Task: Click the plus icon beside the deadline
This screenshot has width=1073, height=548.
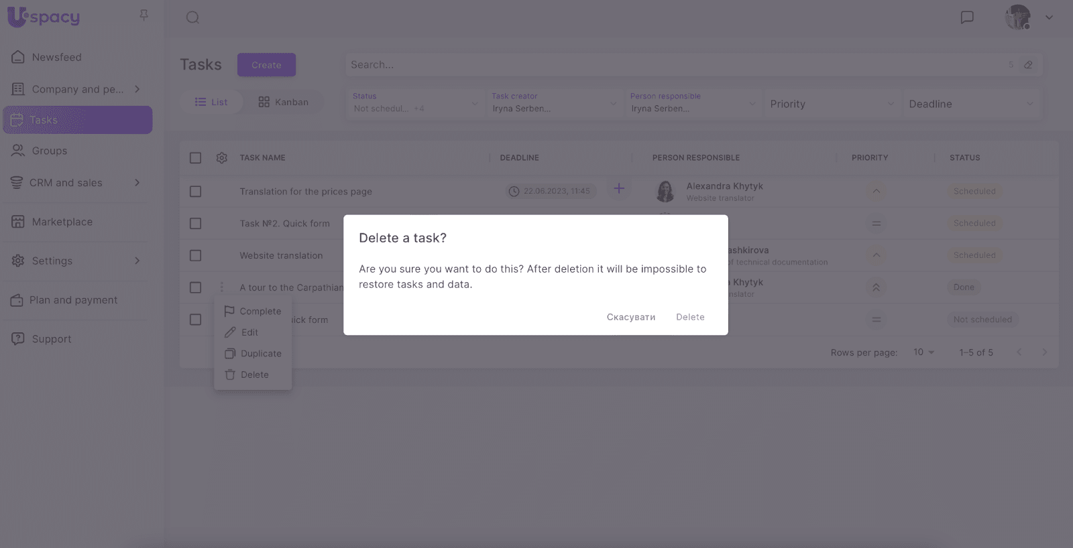Action: [x=619, y=189]
